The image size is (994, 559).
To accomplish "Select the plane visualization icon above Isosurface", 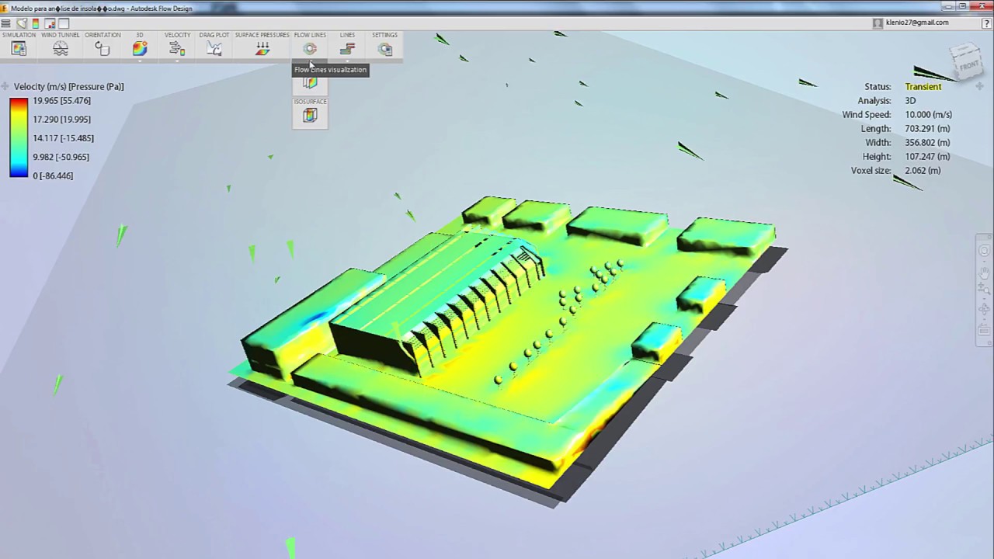I will click(x=310, y=83).
